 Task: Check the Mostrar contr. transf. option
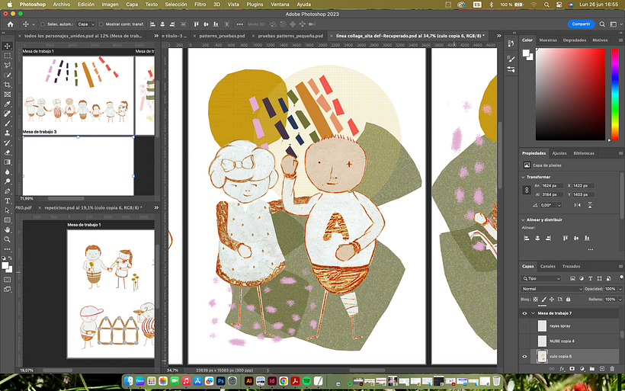pyautogui.click(x=101, y=24)
